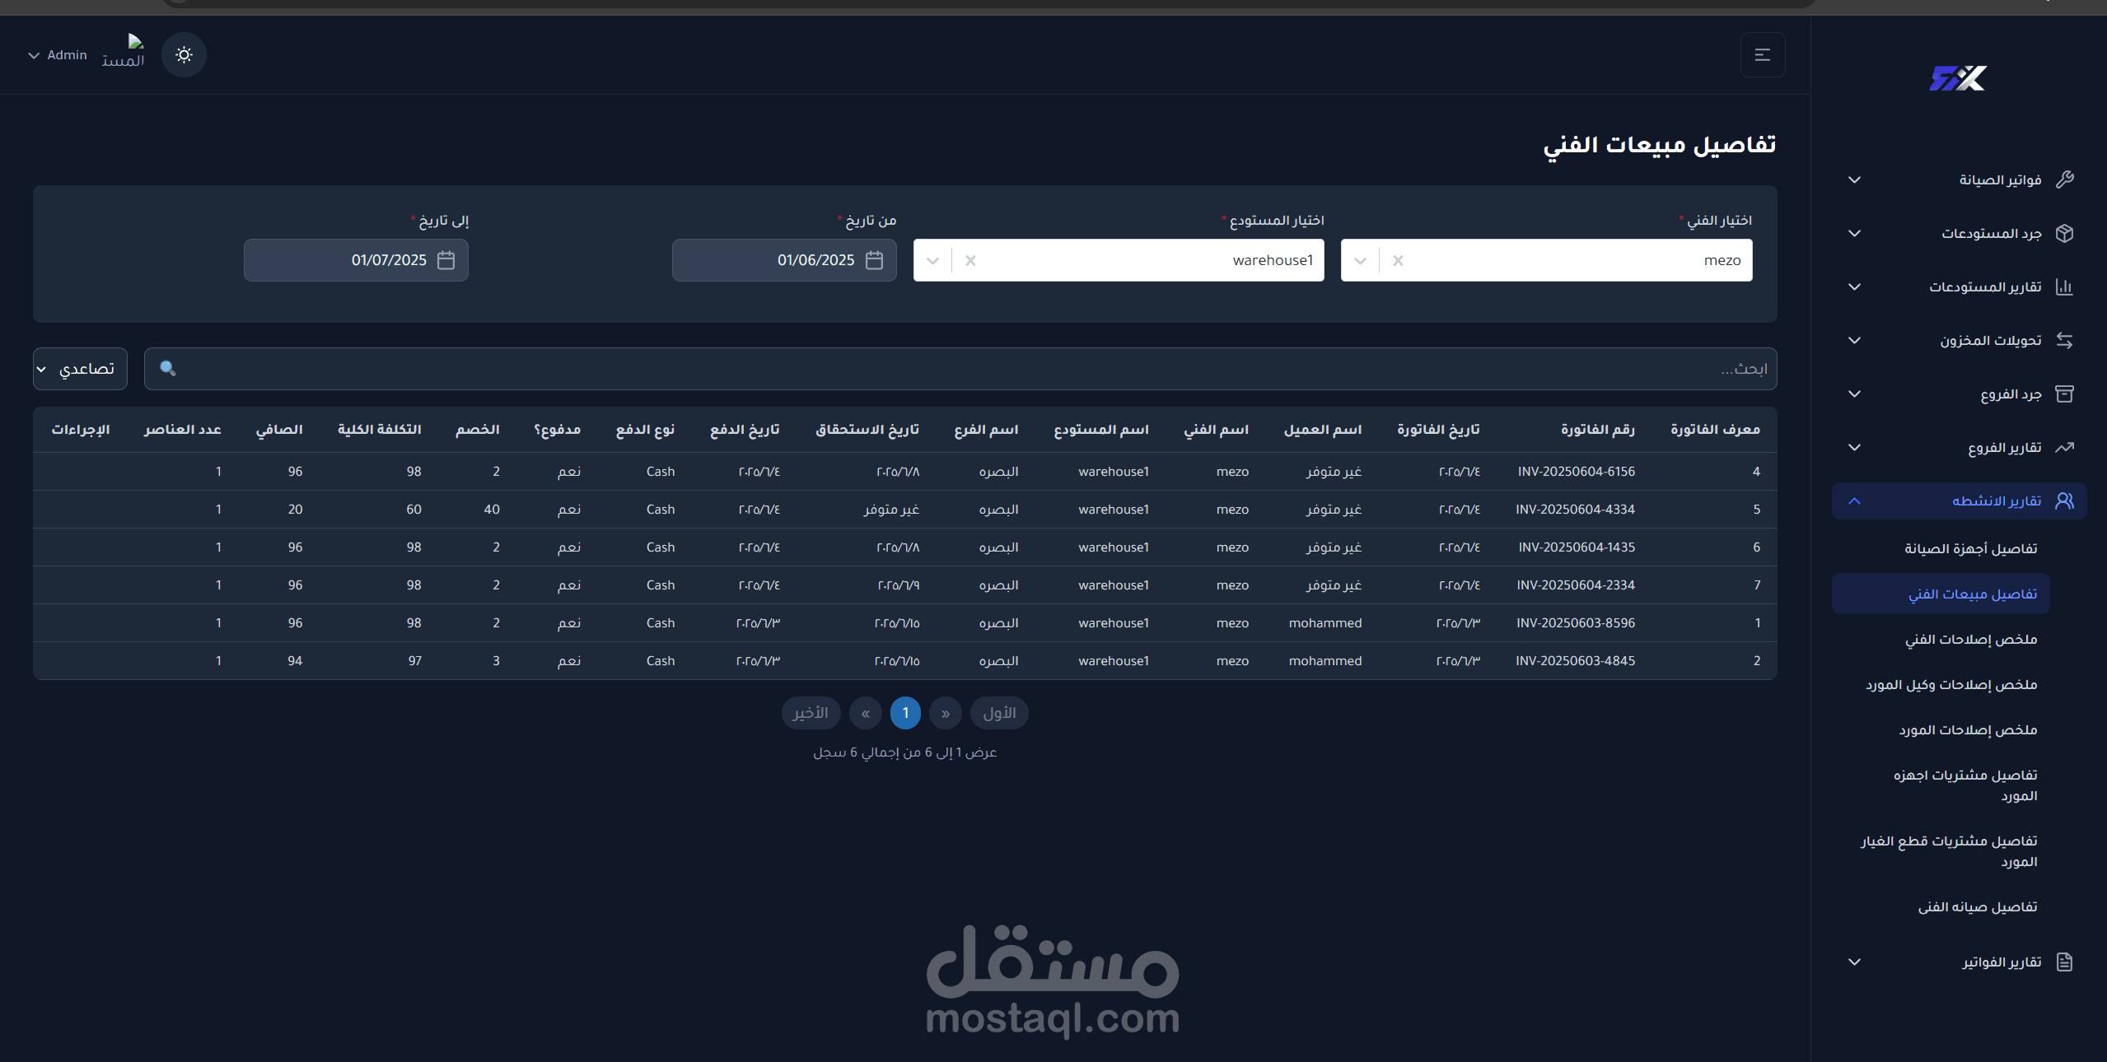Click the calendar icon in من تاريخ field

(874, 260)
